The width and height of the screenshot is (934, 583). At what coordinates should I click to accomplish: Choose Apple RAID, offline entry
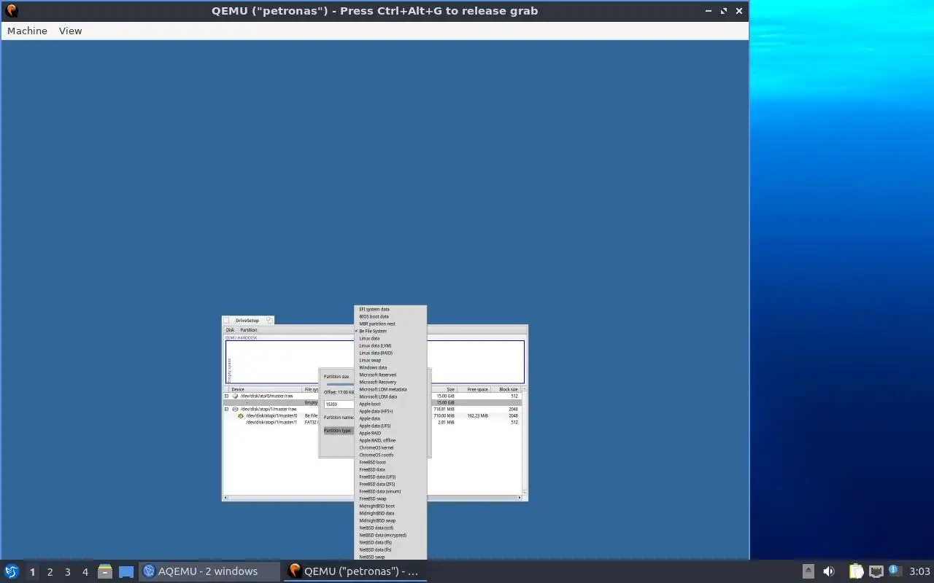click(x=390, y=440)
